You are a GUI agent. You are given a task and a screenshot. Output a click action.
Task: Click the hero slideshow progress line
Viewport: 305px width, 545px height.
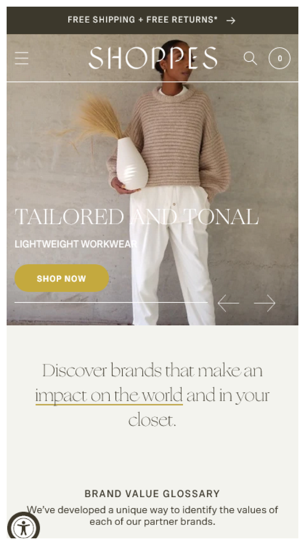111,302
